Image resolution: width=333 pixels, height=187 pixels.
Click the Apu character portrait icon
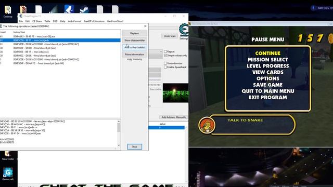tap(207, 125)
